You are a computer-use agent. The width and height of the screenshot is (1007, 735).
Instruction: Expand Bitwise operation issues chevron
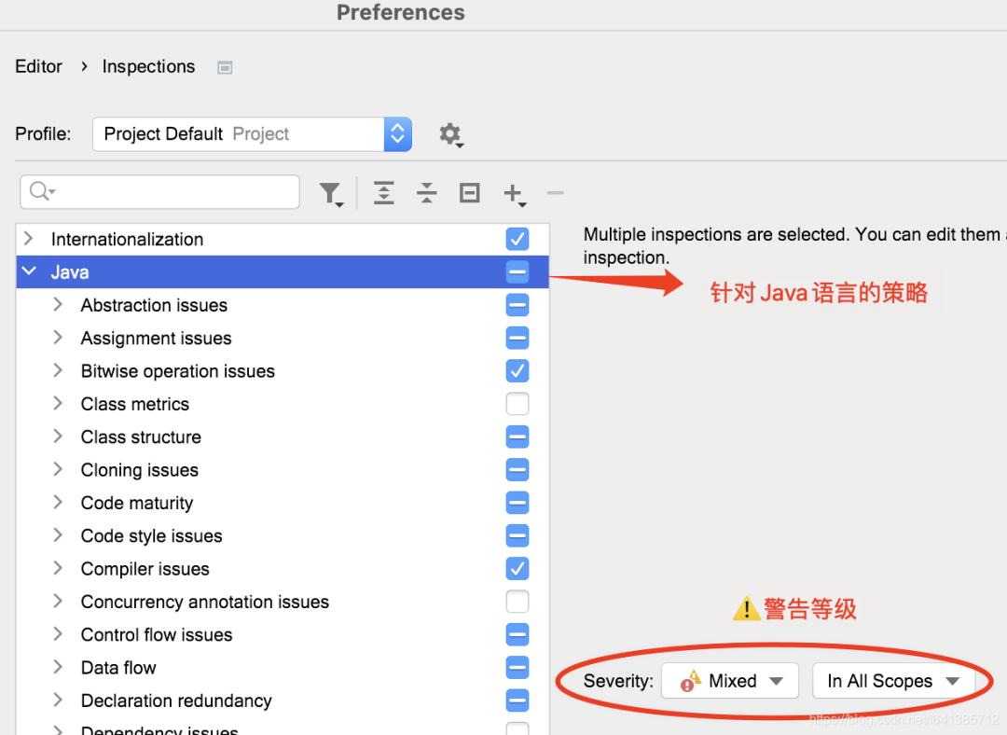[x=58, y=370]
